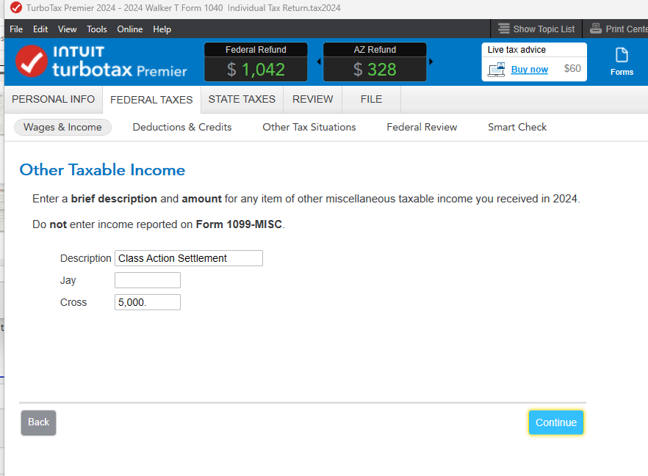Click the right arrow beside AZ Refund
The height and width of the screenshot is (476, 648).
(431, 62)
